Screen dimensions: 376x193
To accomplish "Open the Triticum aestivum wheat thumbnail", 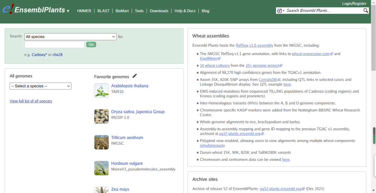I will [101, 142].
